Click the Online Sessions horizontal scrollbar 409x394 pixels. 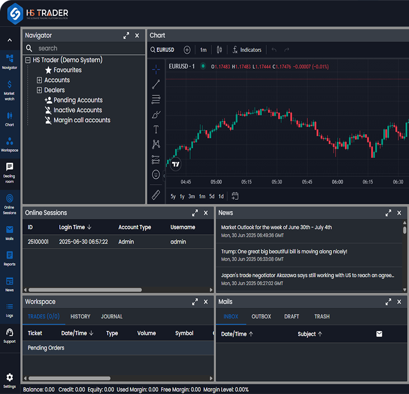pos(85,290)
